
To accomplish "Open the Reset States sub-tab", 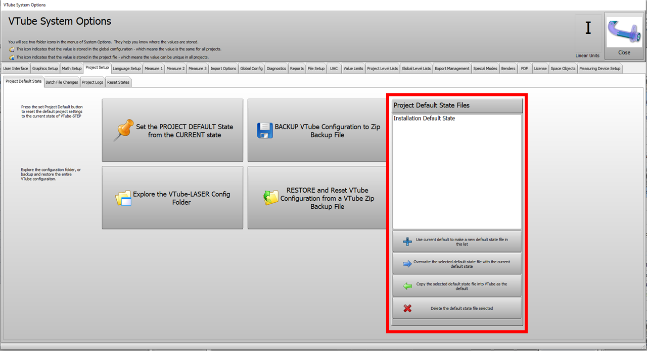I will pyautogui.click(x=118, y=82).
